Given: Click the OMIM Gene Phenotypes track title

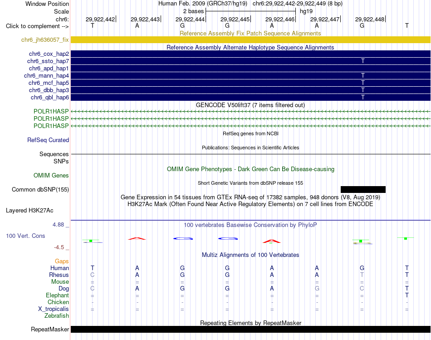Looking at the screenshot, I should (250, 169).
